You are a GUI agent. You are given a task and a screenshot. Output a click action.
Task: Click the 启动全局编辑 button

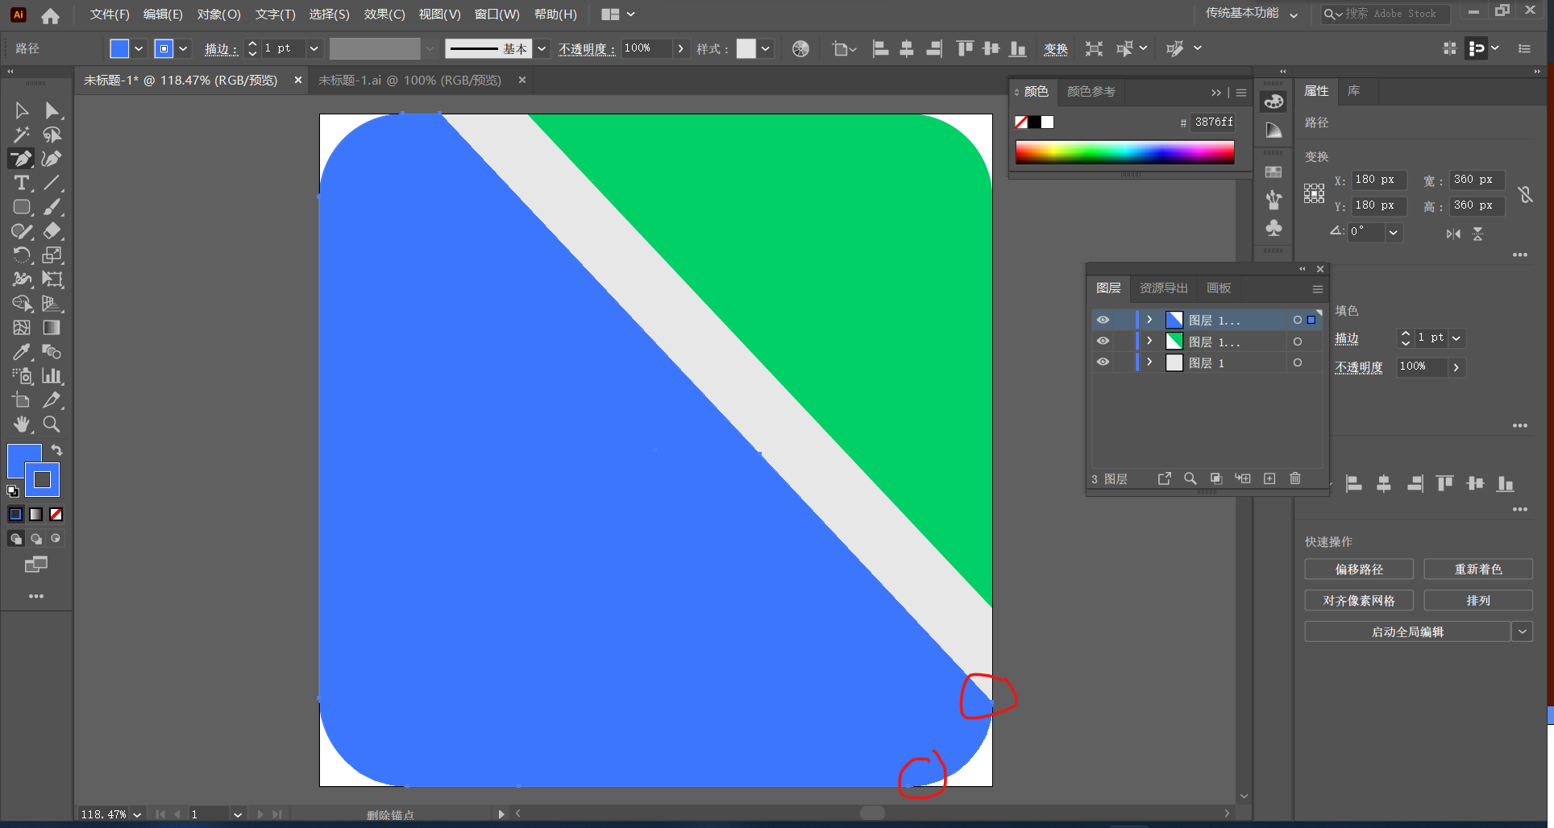click(x=1407, y=631)
